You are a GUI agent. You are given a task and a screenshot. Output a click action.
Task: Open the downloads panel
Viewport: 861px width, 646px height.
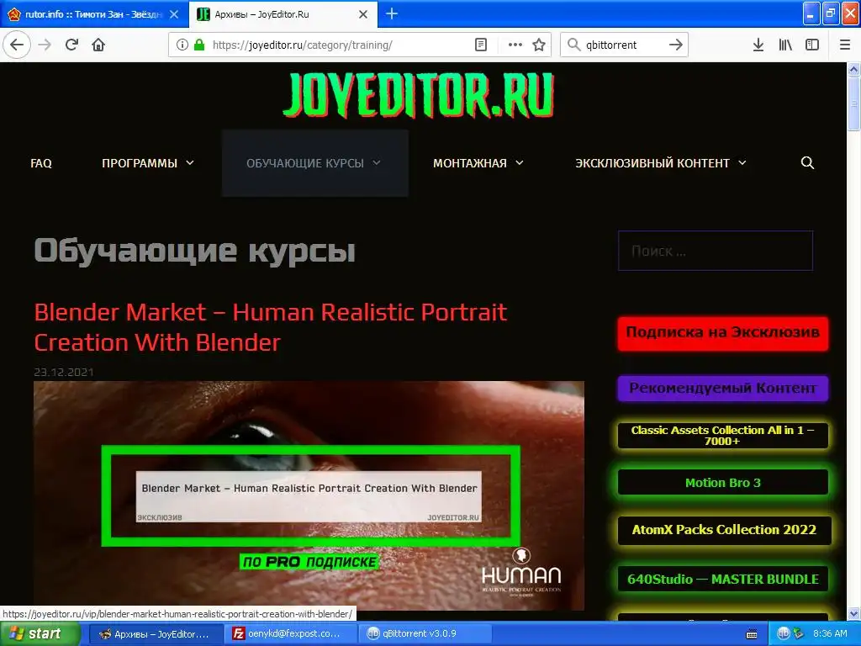(x=758, y=45)
